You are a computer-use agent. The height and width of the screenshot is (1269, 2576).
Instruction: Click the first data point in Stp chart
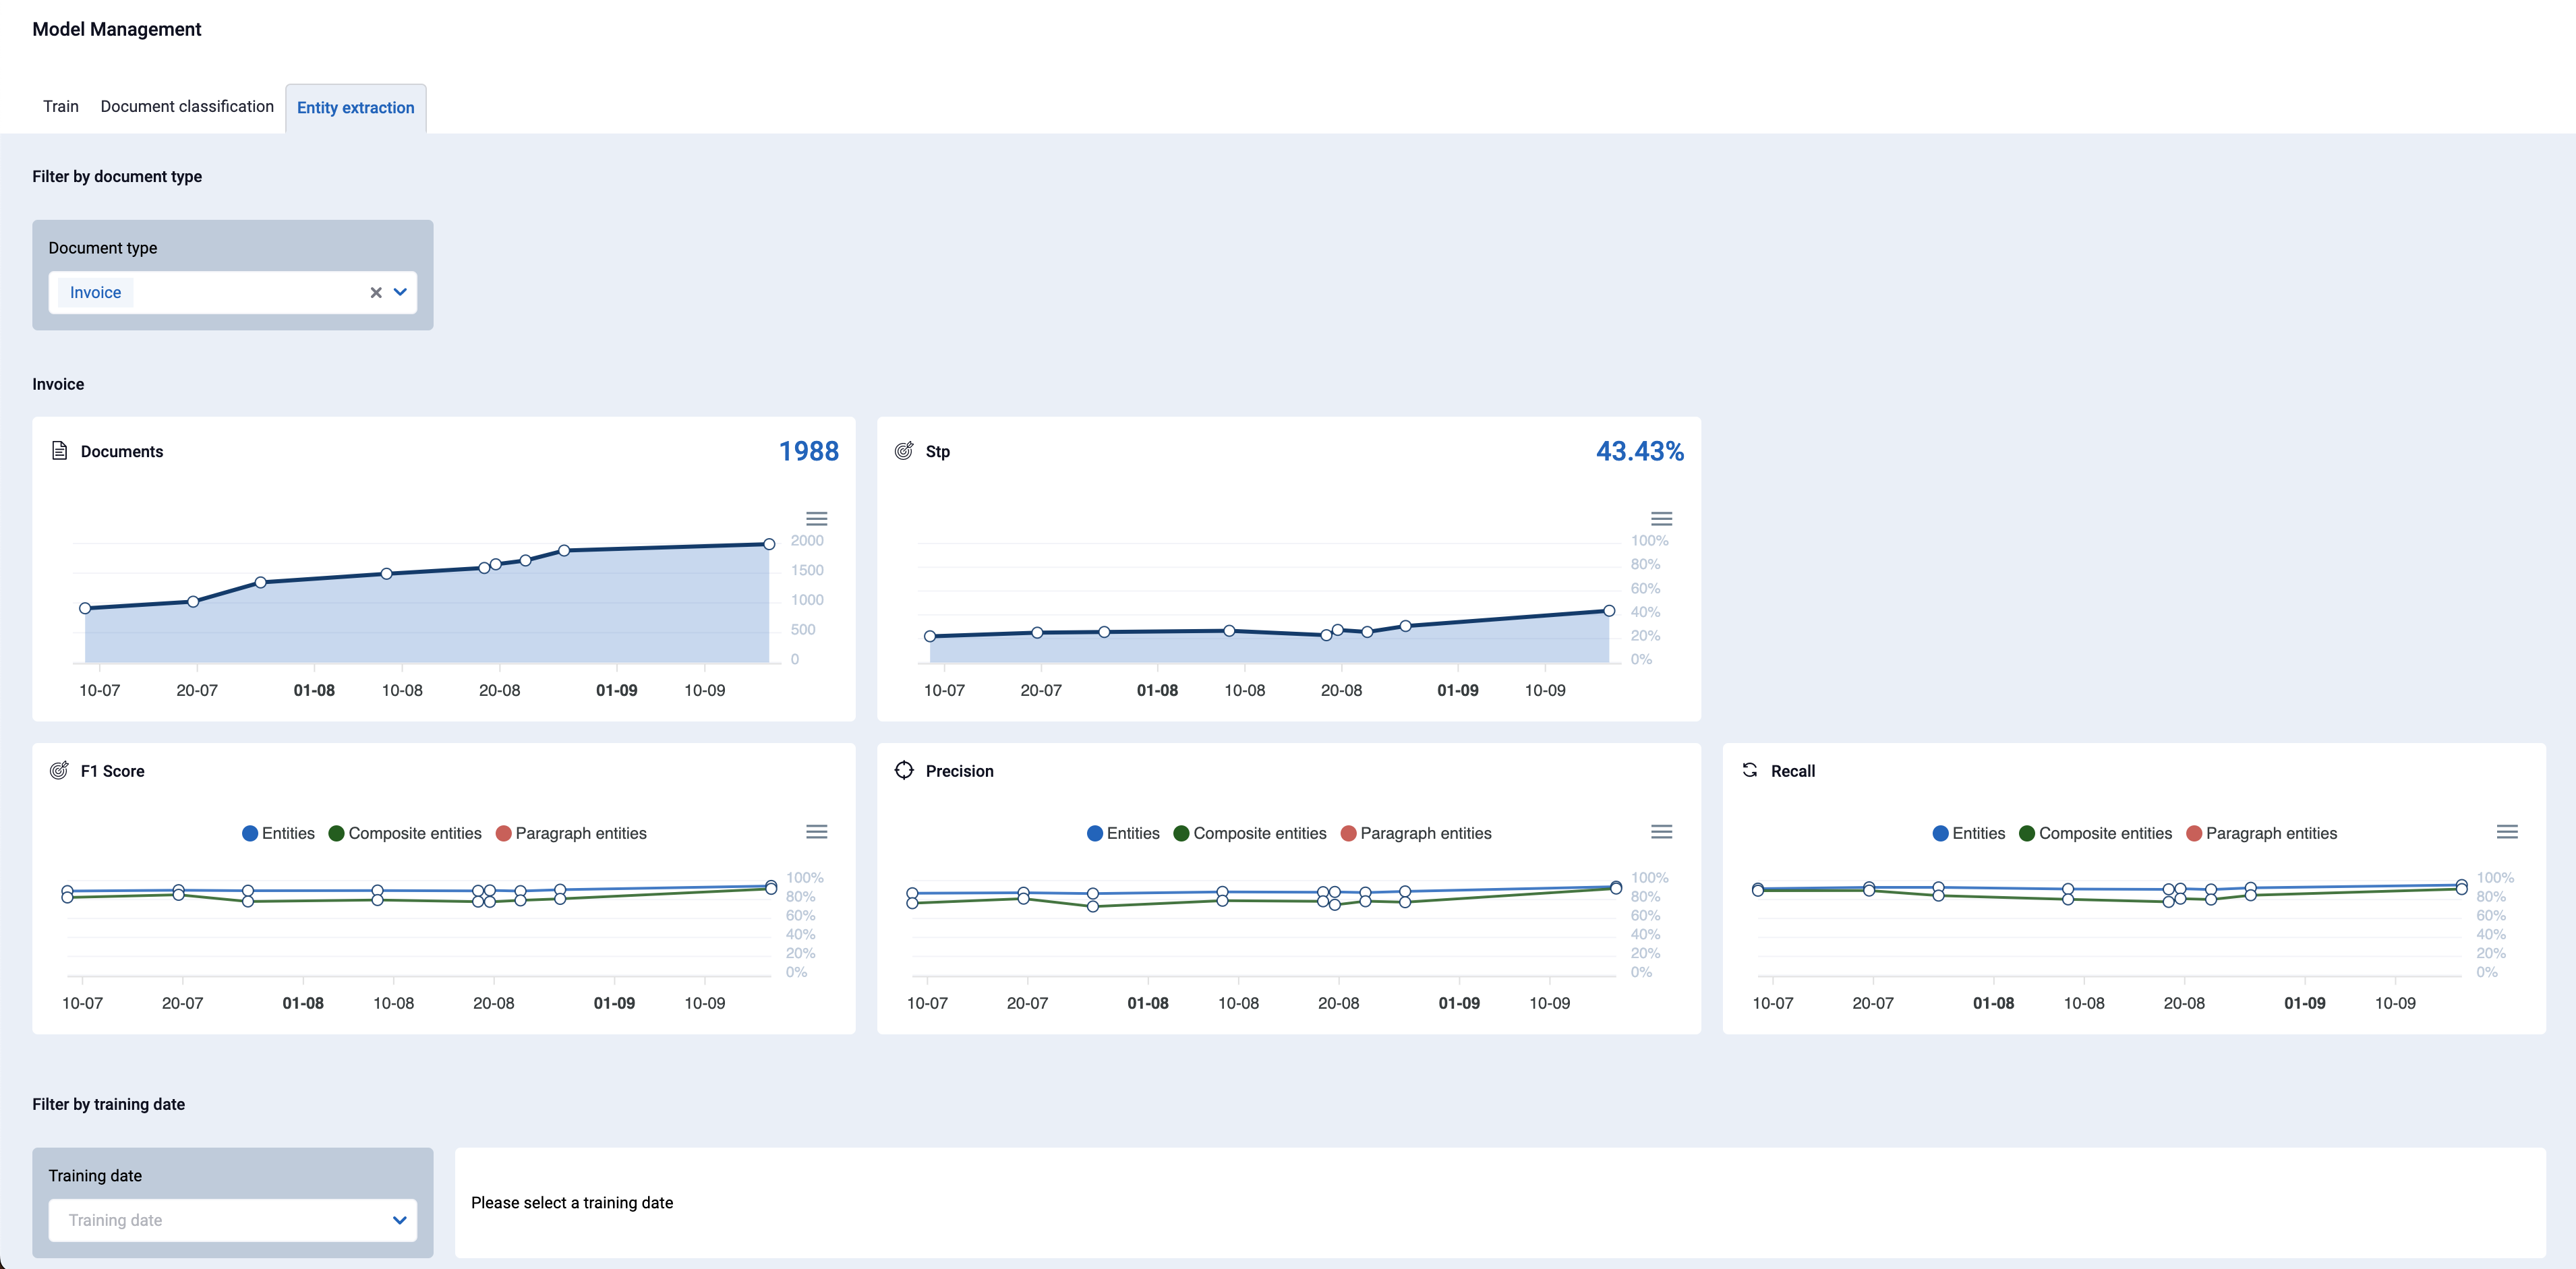coord(930,636)
